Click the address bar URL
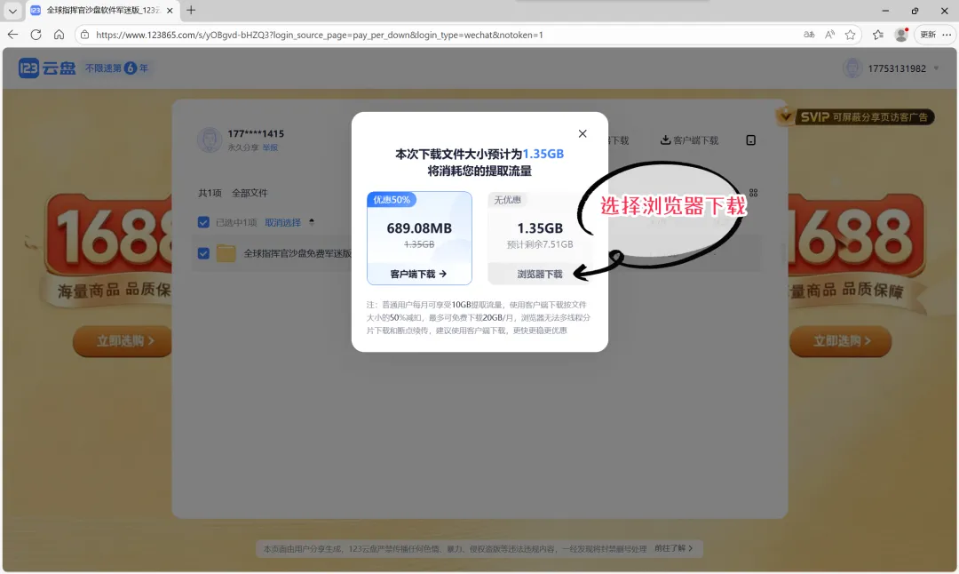 (x=320, y=35)
